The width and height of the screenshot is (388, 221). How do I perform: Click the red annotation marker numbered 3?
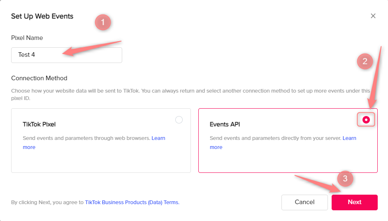click(x=345, y=179)
